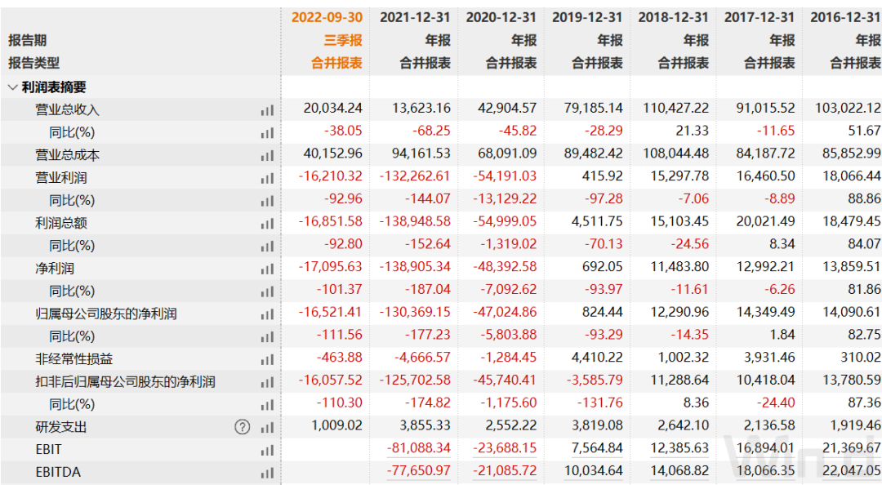
Task: Click net profit value -48,392.58
Action: point(506,267)
